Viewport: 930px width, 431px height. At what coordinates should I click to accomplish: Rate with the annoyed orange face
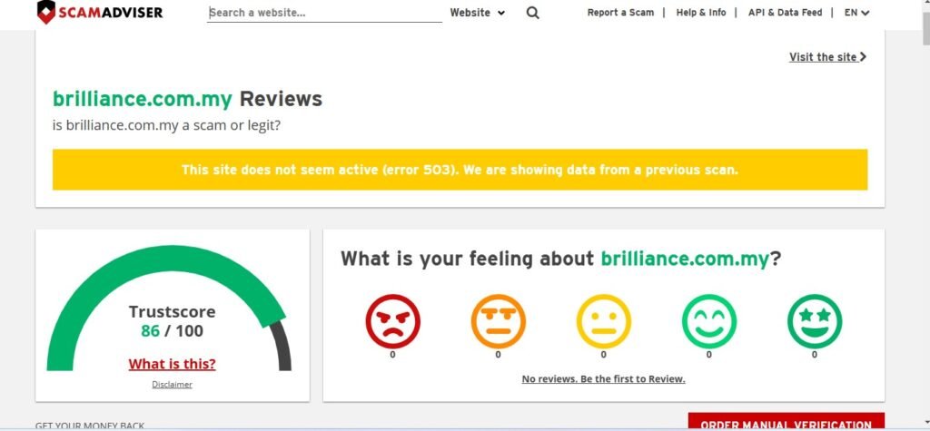499,321
